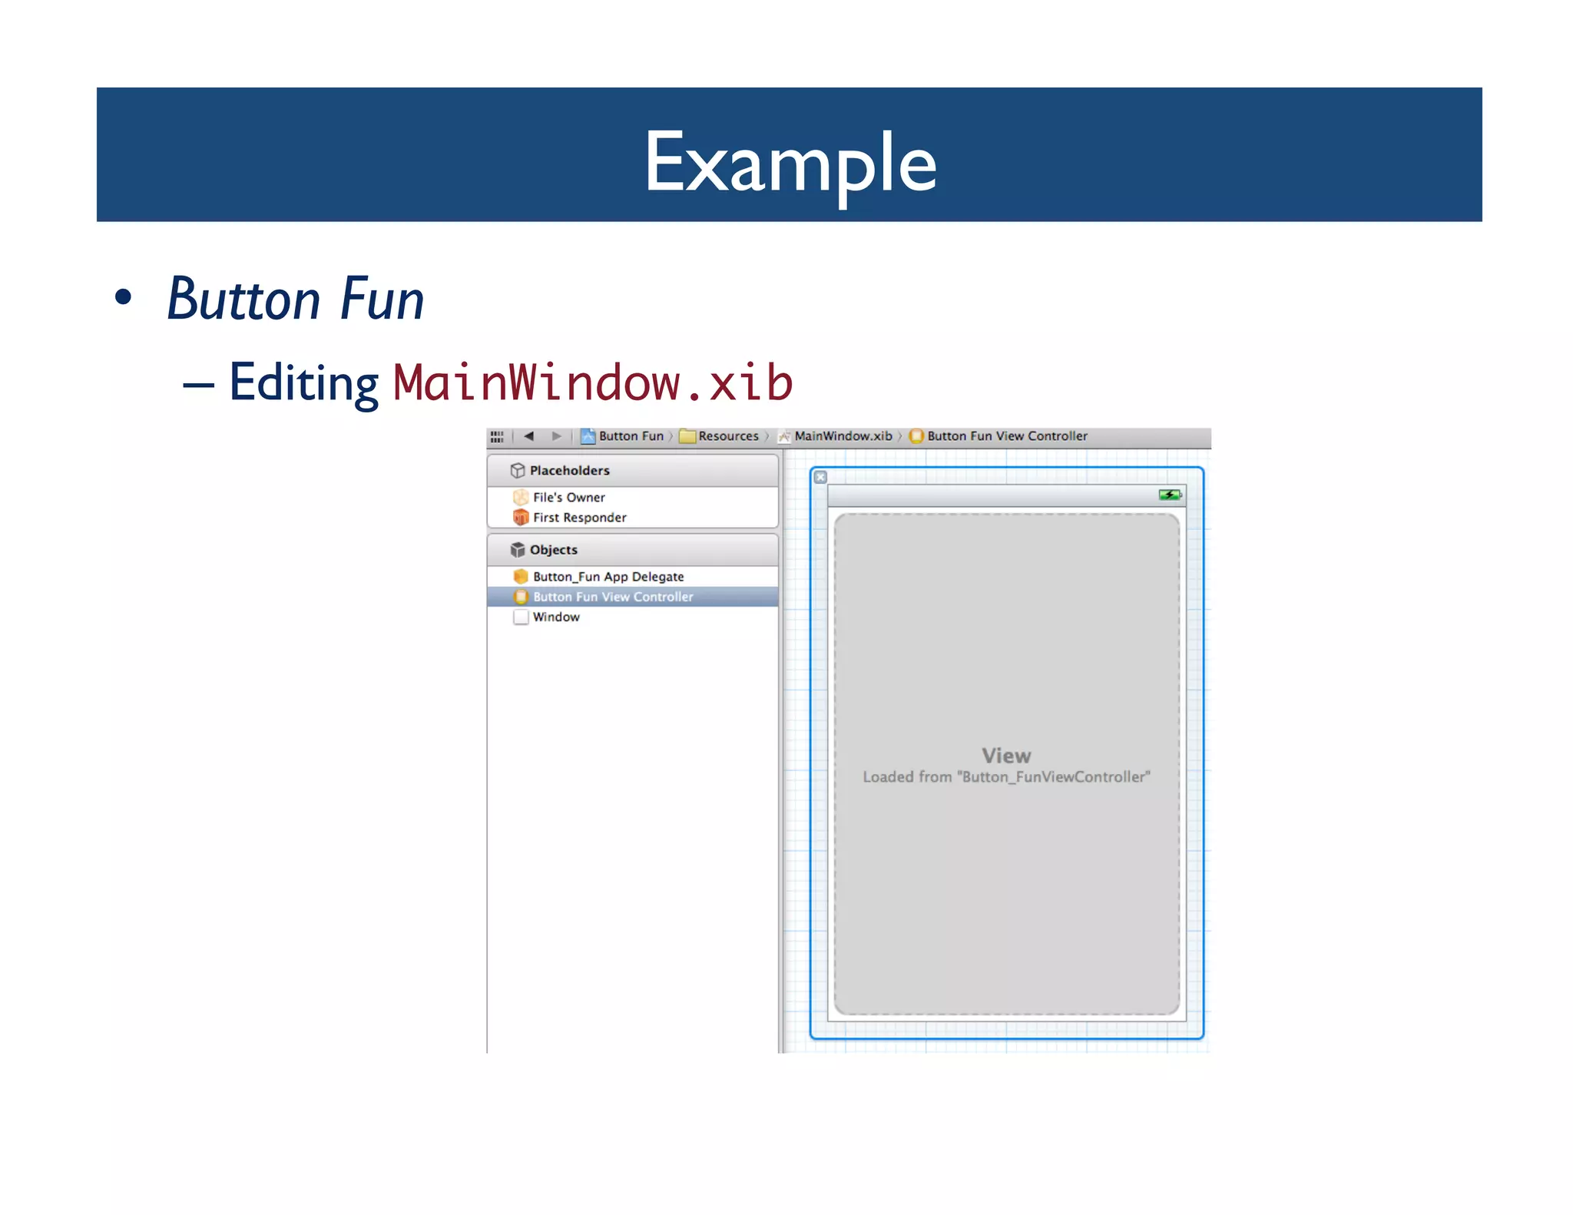Image resolution: width=1573 pixels, height=1215 pixels.
Task: Click the Placeholders cube icon
Action: (518, 470)
